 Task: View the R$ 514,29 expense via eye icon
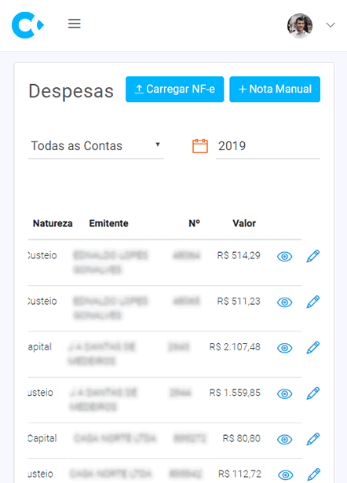point(284,256)
